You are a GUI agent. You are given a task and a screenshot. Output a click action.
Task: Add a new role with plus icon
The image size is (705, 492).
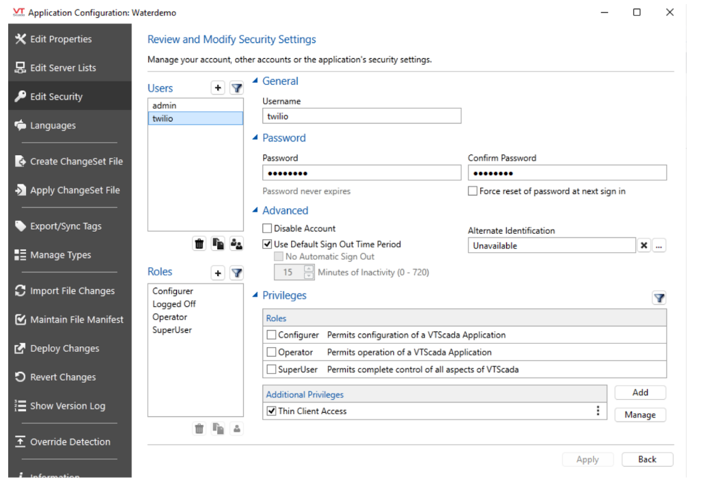click(x=218, y=273)
